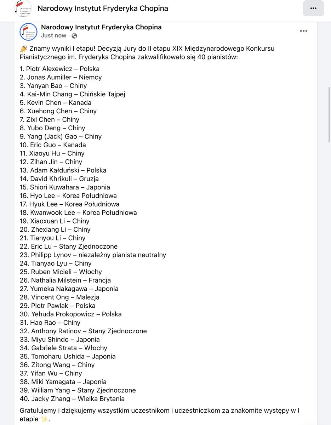The width and height of the screenshot is (331, 425).
Task: Click the globe public-audience icon
Action: pos(74,36)
